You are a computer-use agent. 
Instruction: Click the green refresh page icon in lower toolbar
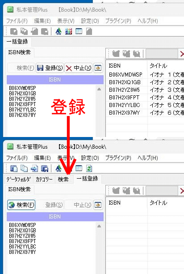point(89,168)
